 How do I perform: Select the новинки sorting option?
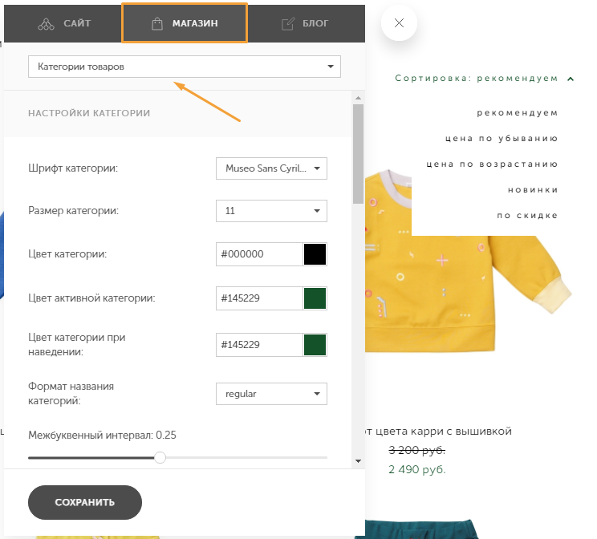pyautogui.click(x=533, y=189)
